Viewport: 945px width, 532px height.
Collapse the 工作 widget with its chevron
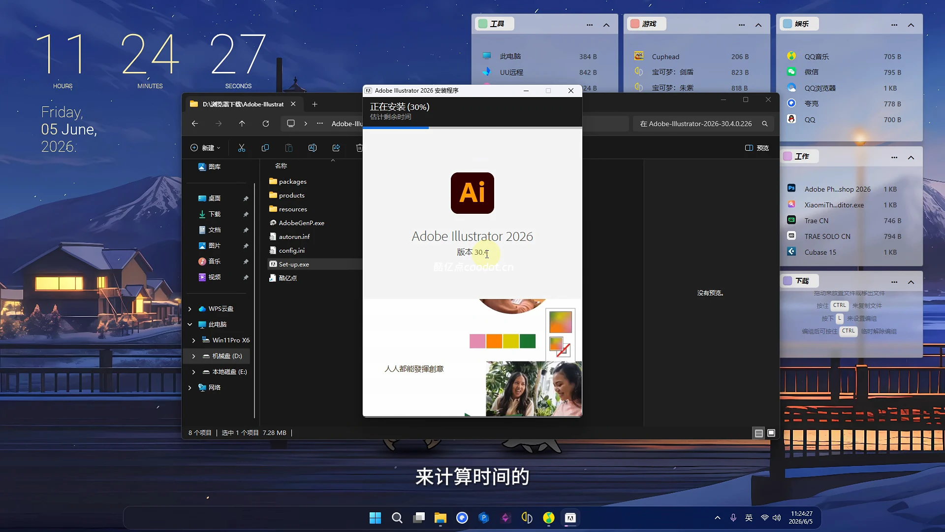(x=911, y=157)
